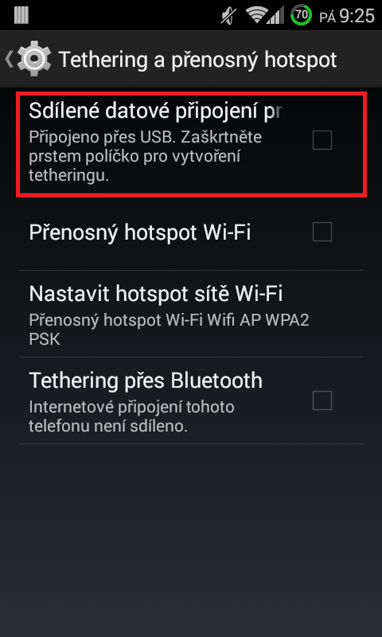Tap the PÁ day label in status bar
The width and height of the screenshot is (382, 637).
[x=328, y=18]
